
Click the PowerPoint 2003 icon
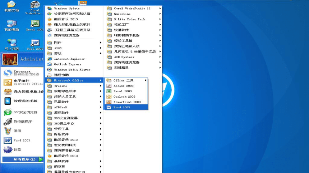pyautogui.click(x=109, y=102)
